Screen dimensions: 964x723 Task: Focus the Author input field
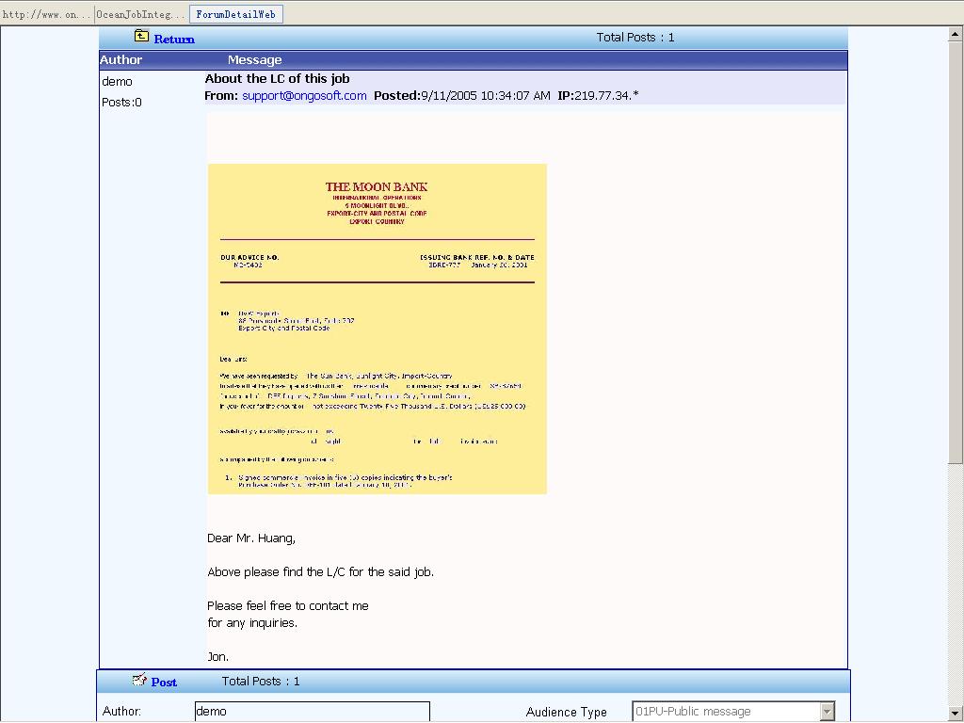pos(312,712)
